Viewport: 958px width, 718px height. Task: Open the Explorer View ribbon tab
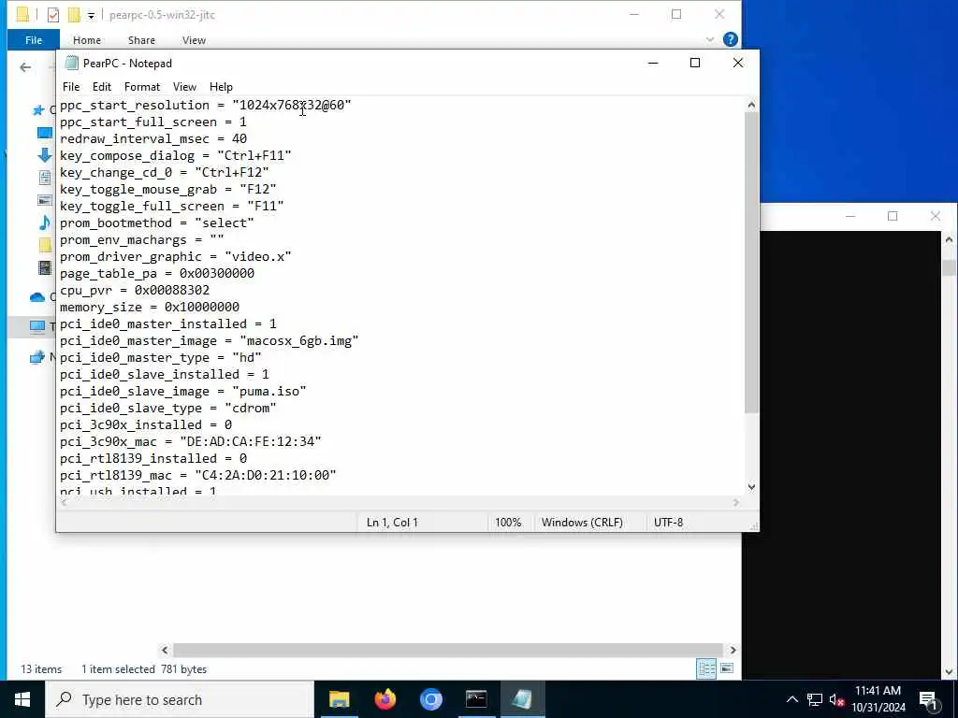(x=194, y=39)
